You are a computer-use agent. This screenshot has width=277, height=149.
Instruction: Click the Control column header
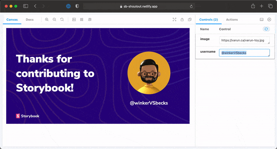pos(225,29)
